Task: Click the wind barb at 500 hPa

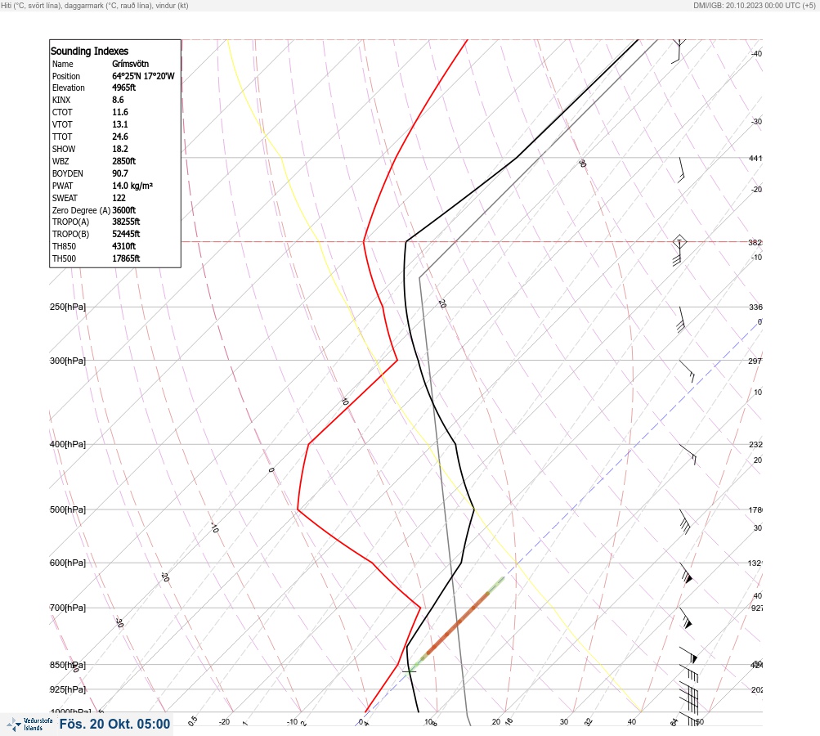Action: click(684, 522)
